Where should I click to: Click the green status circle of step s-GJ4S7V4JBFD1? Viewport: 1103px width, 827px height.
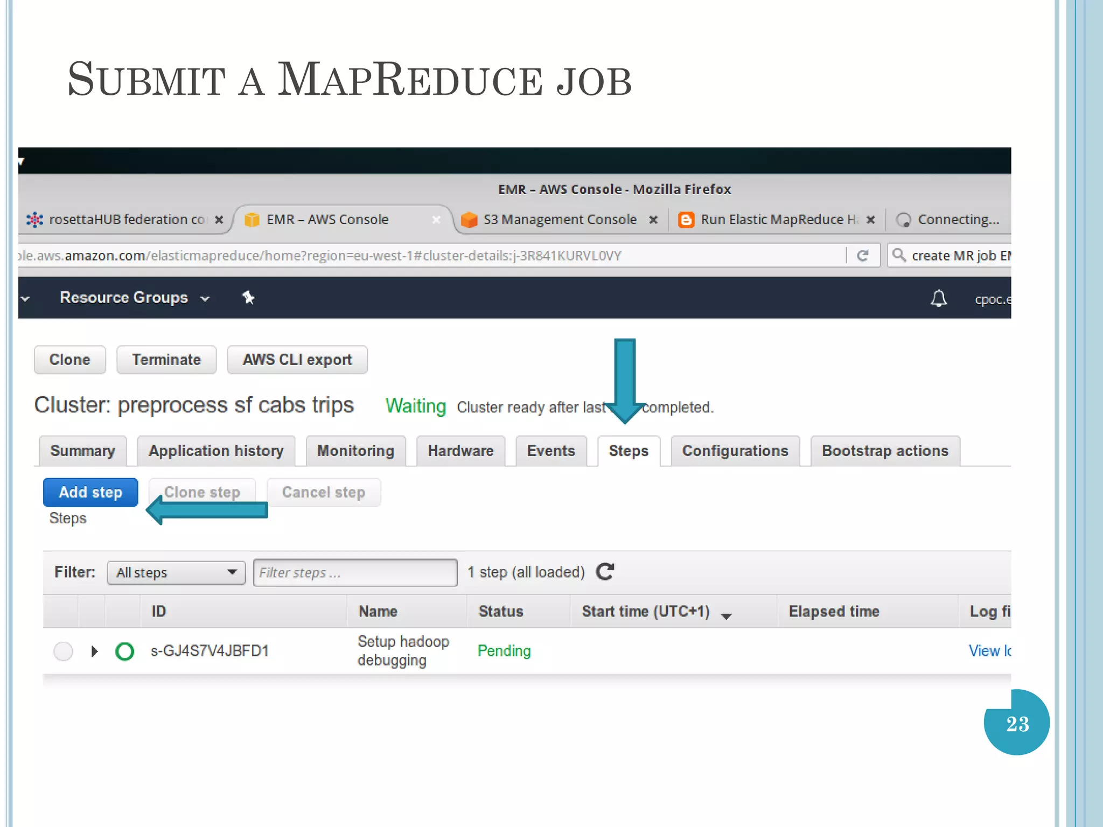pyautogui.click(x=125, y=651)
